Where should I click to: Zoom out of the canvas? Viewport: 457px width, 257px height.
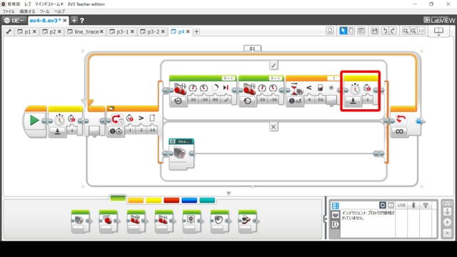click(x=406, y=31)
